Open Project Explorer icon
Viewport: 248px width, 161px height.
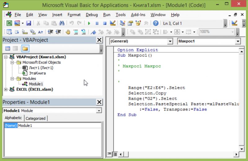coord(122,23)
